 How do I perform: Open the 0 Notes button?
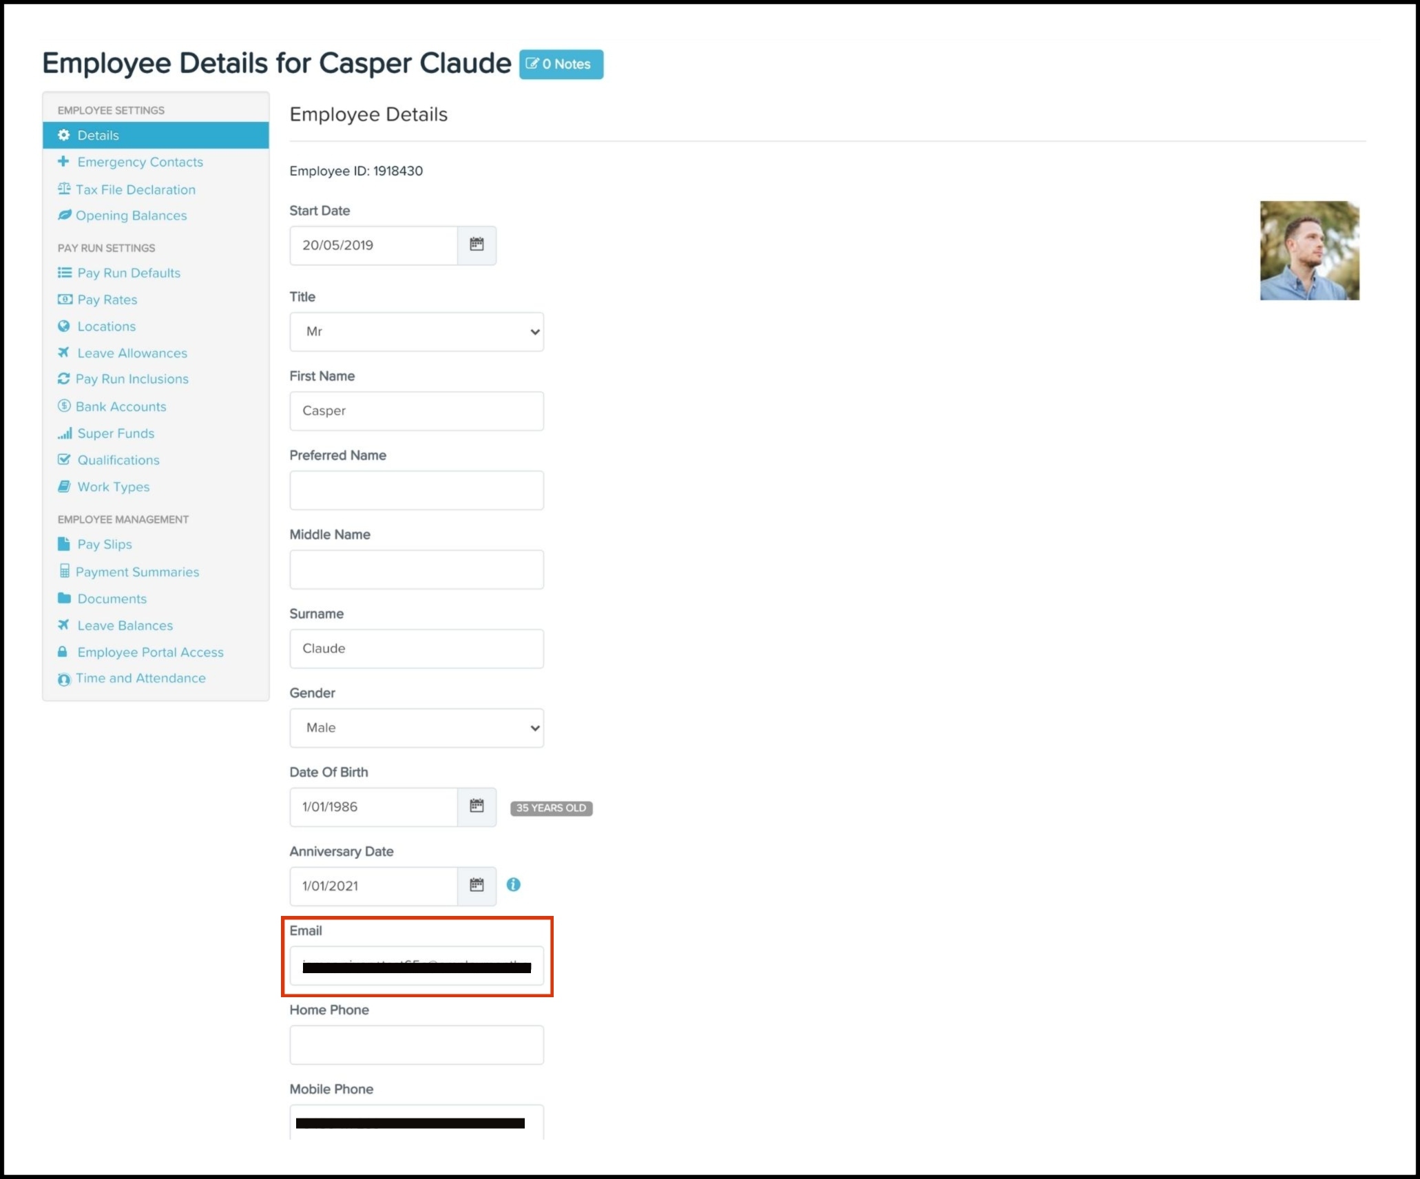coord(561,64)
